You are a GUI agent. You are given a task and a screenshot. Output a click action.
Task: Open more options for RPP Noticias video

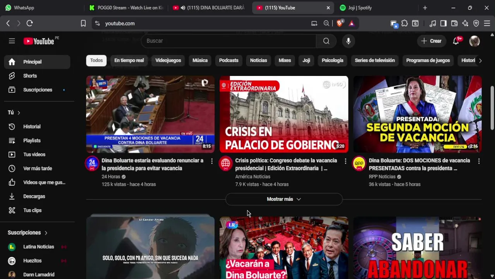pos(479,161)
